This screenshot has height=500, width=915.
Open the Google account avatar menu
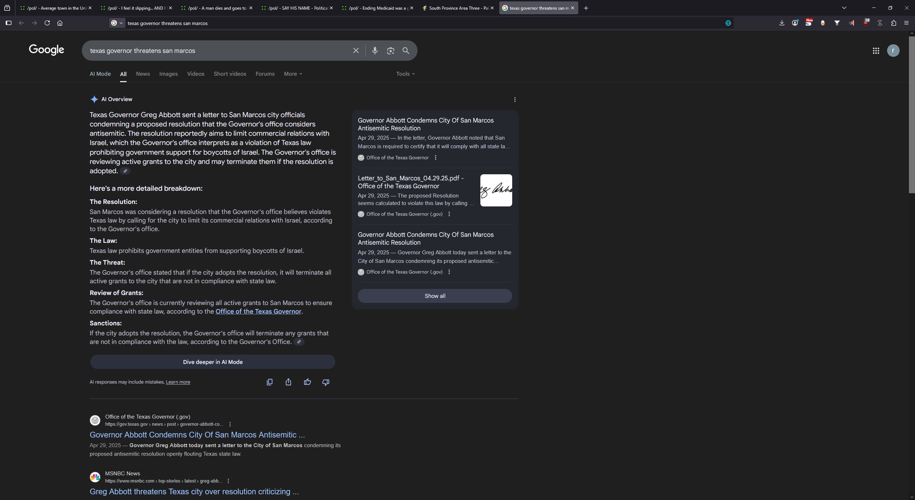[893, 51]
